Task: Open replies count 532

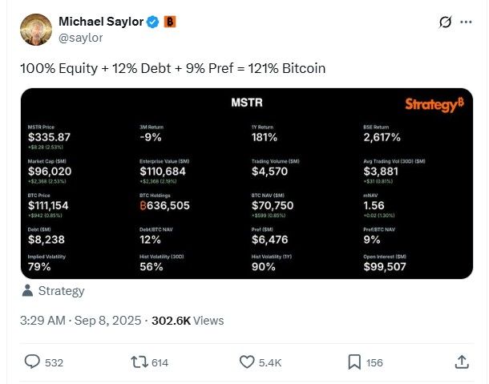Action: pyautogui.click(x=54, y=363)
